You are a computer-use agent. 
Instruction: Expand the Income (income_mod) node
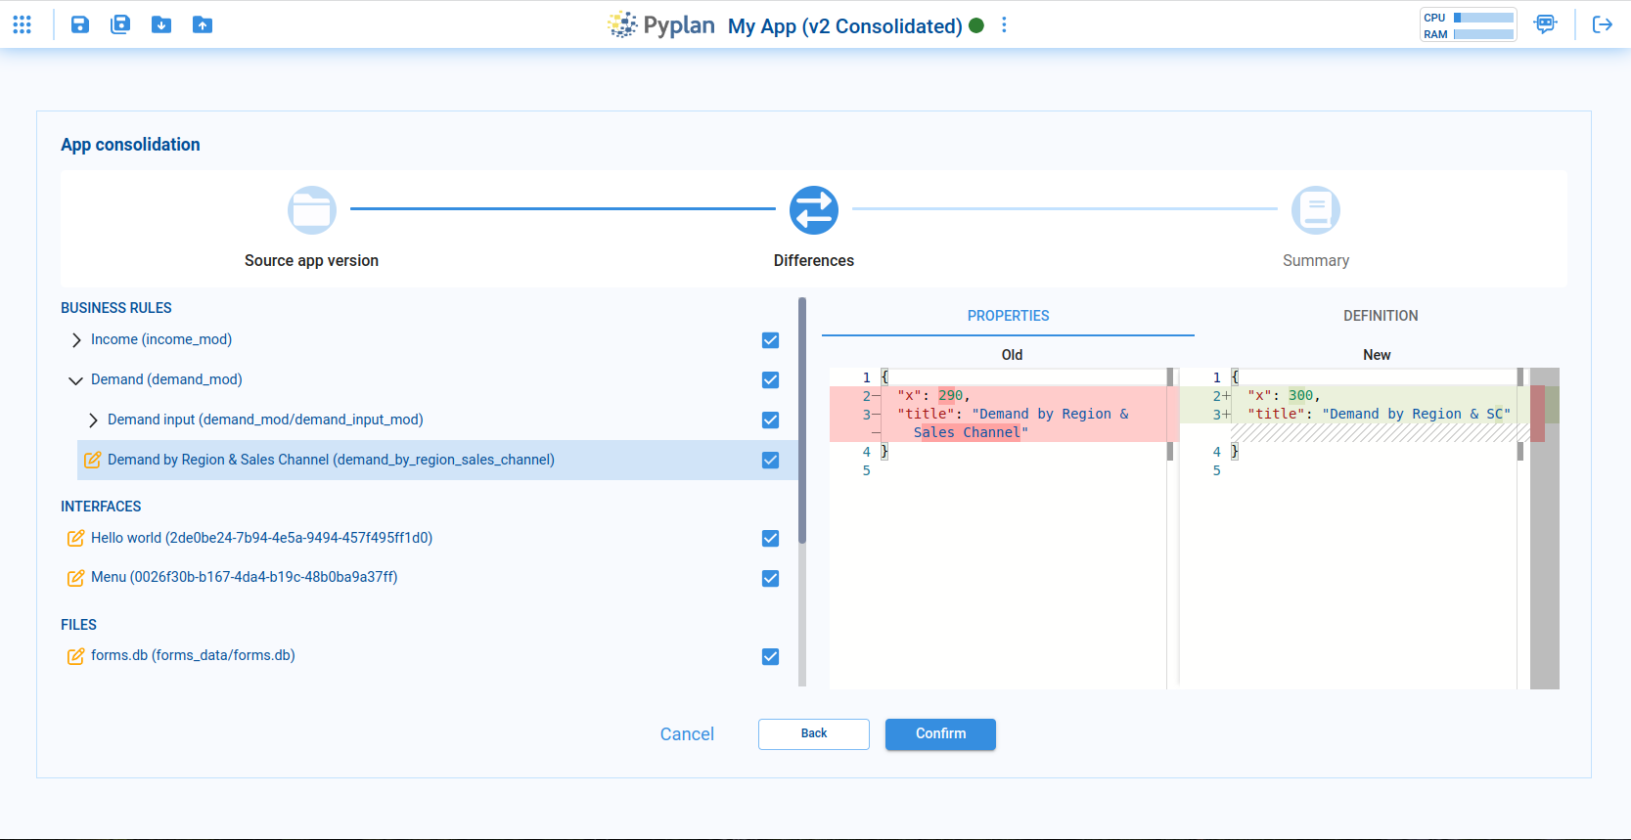pyautogui.click(x=76, y=340)
